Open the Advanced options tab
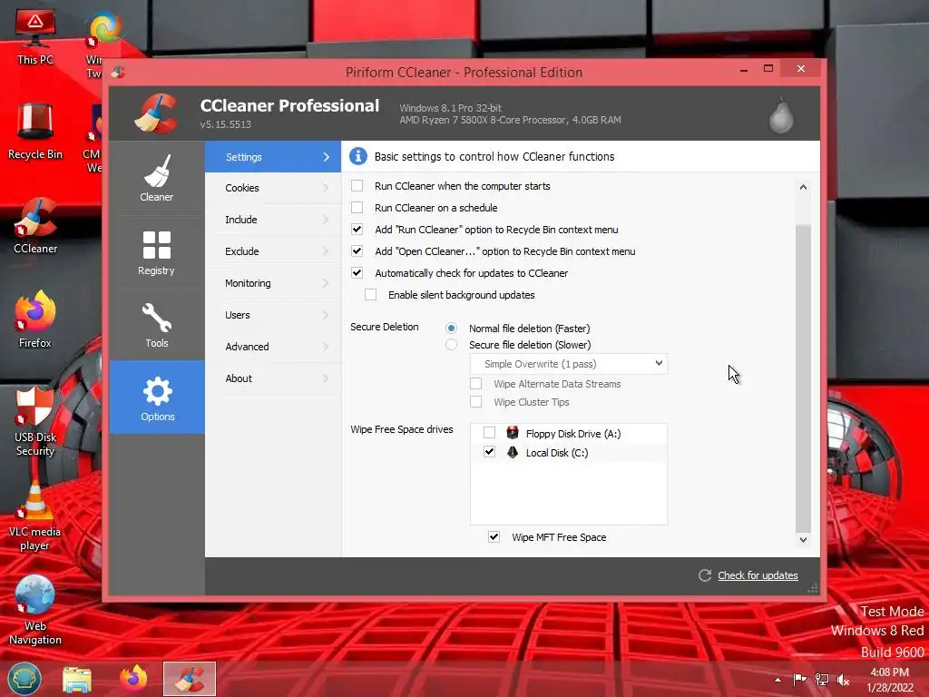This screenshot has height=697, width=929. click(273, 347)
